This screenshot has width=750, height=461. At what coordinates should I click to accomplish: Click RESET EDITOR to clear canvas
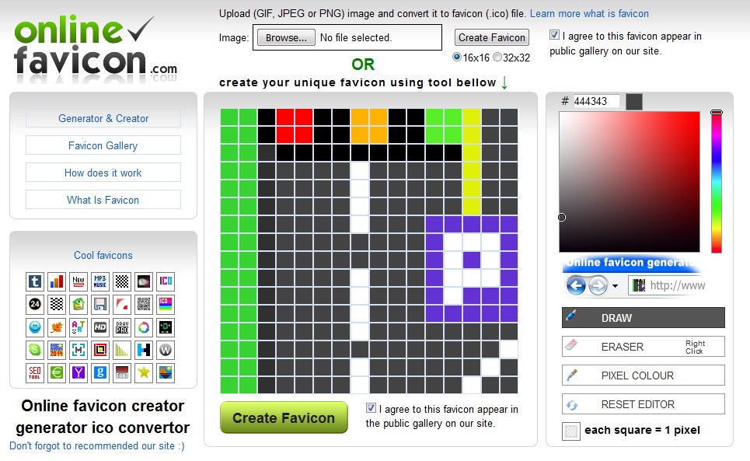click(x=643, y=403)
